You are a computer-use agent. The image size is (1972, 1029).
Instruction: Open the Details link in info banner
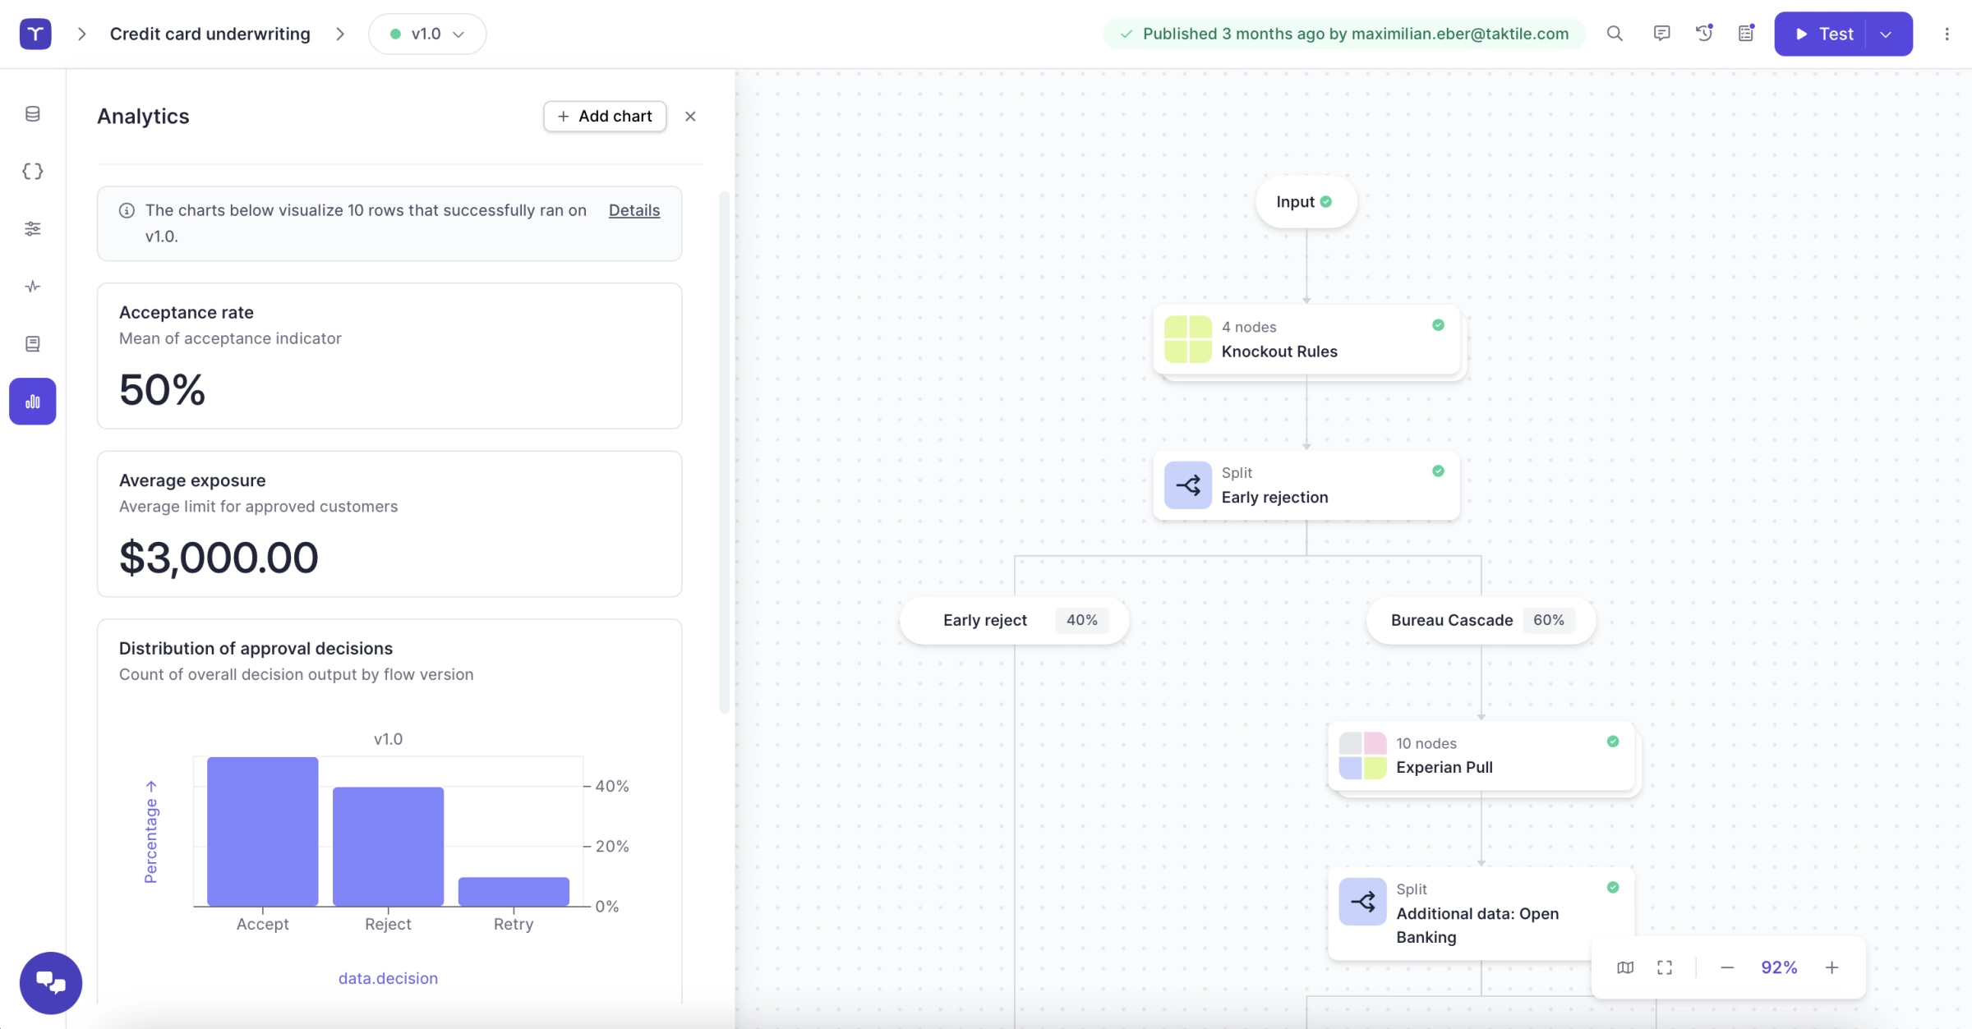pyautogui.click(x=634, y=210)
